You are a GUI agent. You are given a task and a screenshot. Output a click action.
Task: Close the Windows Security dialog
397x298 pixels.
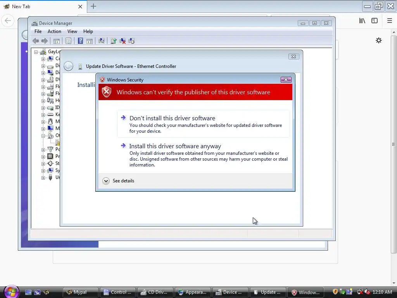coord(286,80)
